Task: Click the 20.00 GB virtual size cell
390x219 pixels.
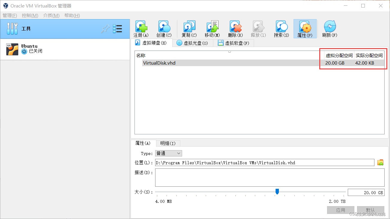Action: [335, 63]
